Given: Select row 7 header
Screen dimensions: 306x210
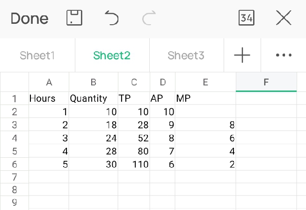Looking at the screenshot, I should (14, 177).
